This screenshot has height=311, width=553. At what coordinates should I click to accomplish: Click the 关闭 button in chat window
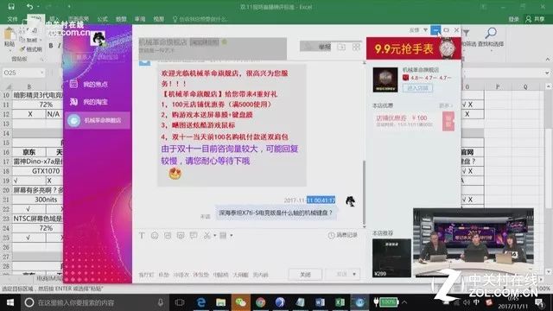[x=305, y=275]
